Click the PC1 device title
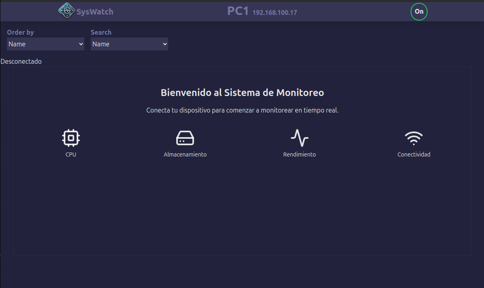 click(238, 11)
